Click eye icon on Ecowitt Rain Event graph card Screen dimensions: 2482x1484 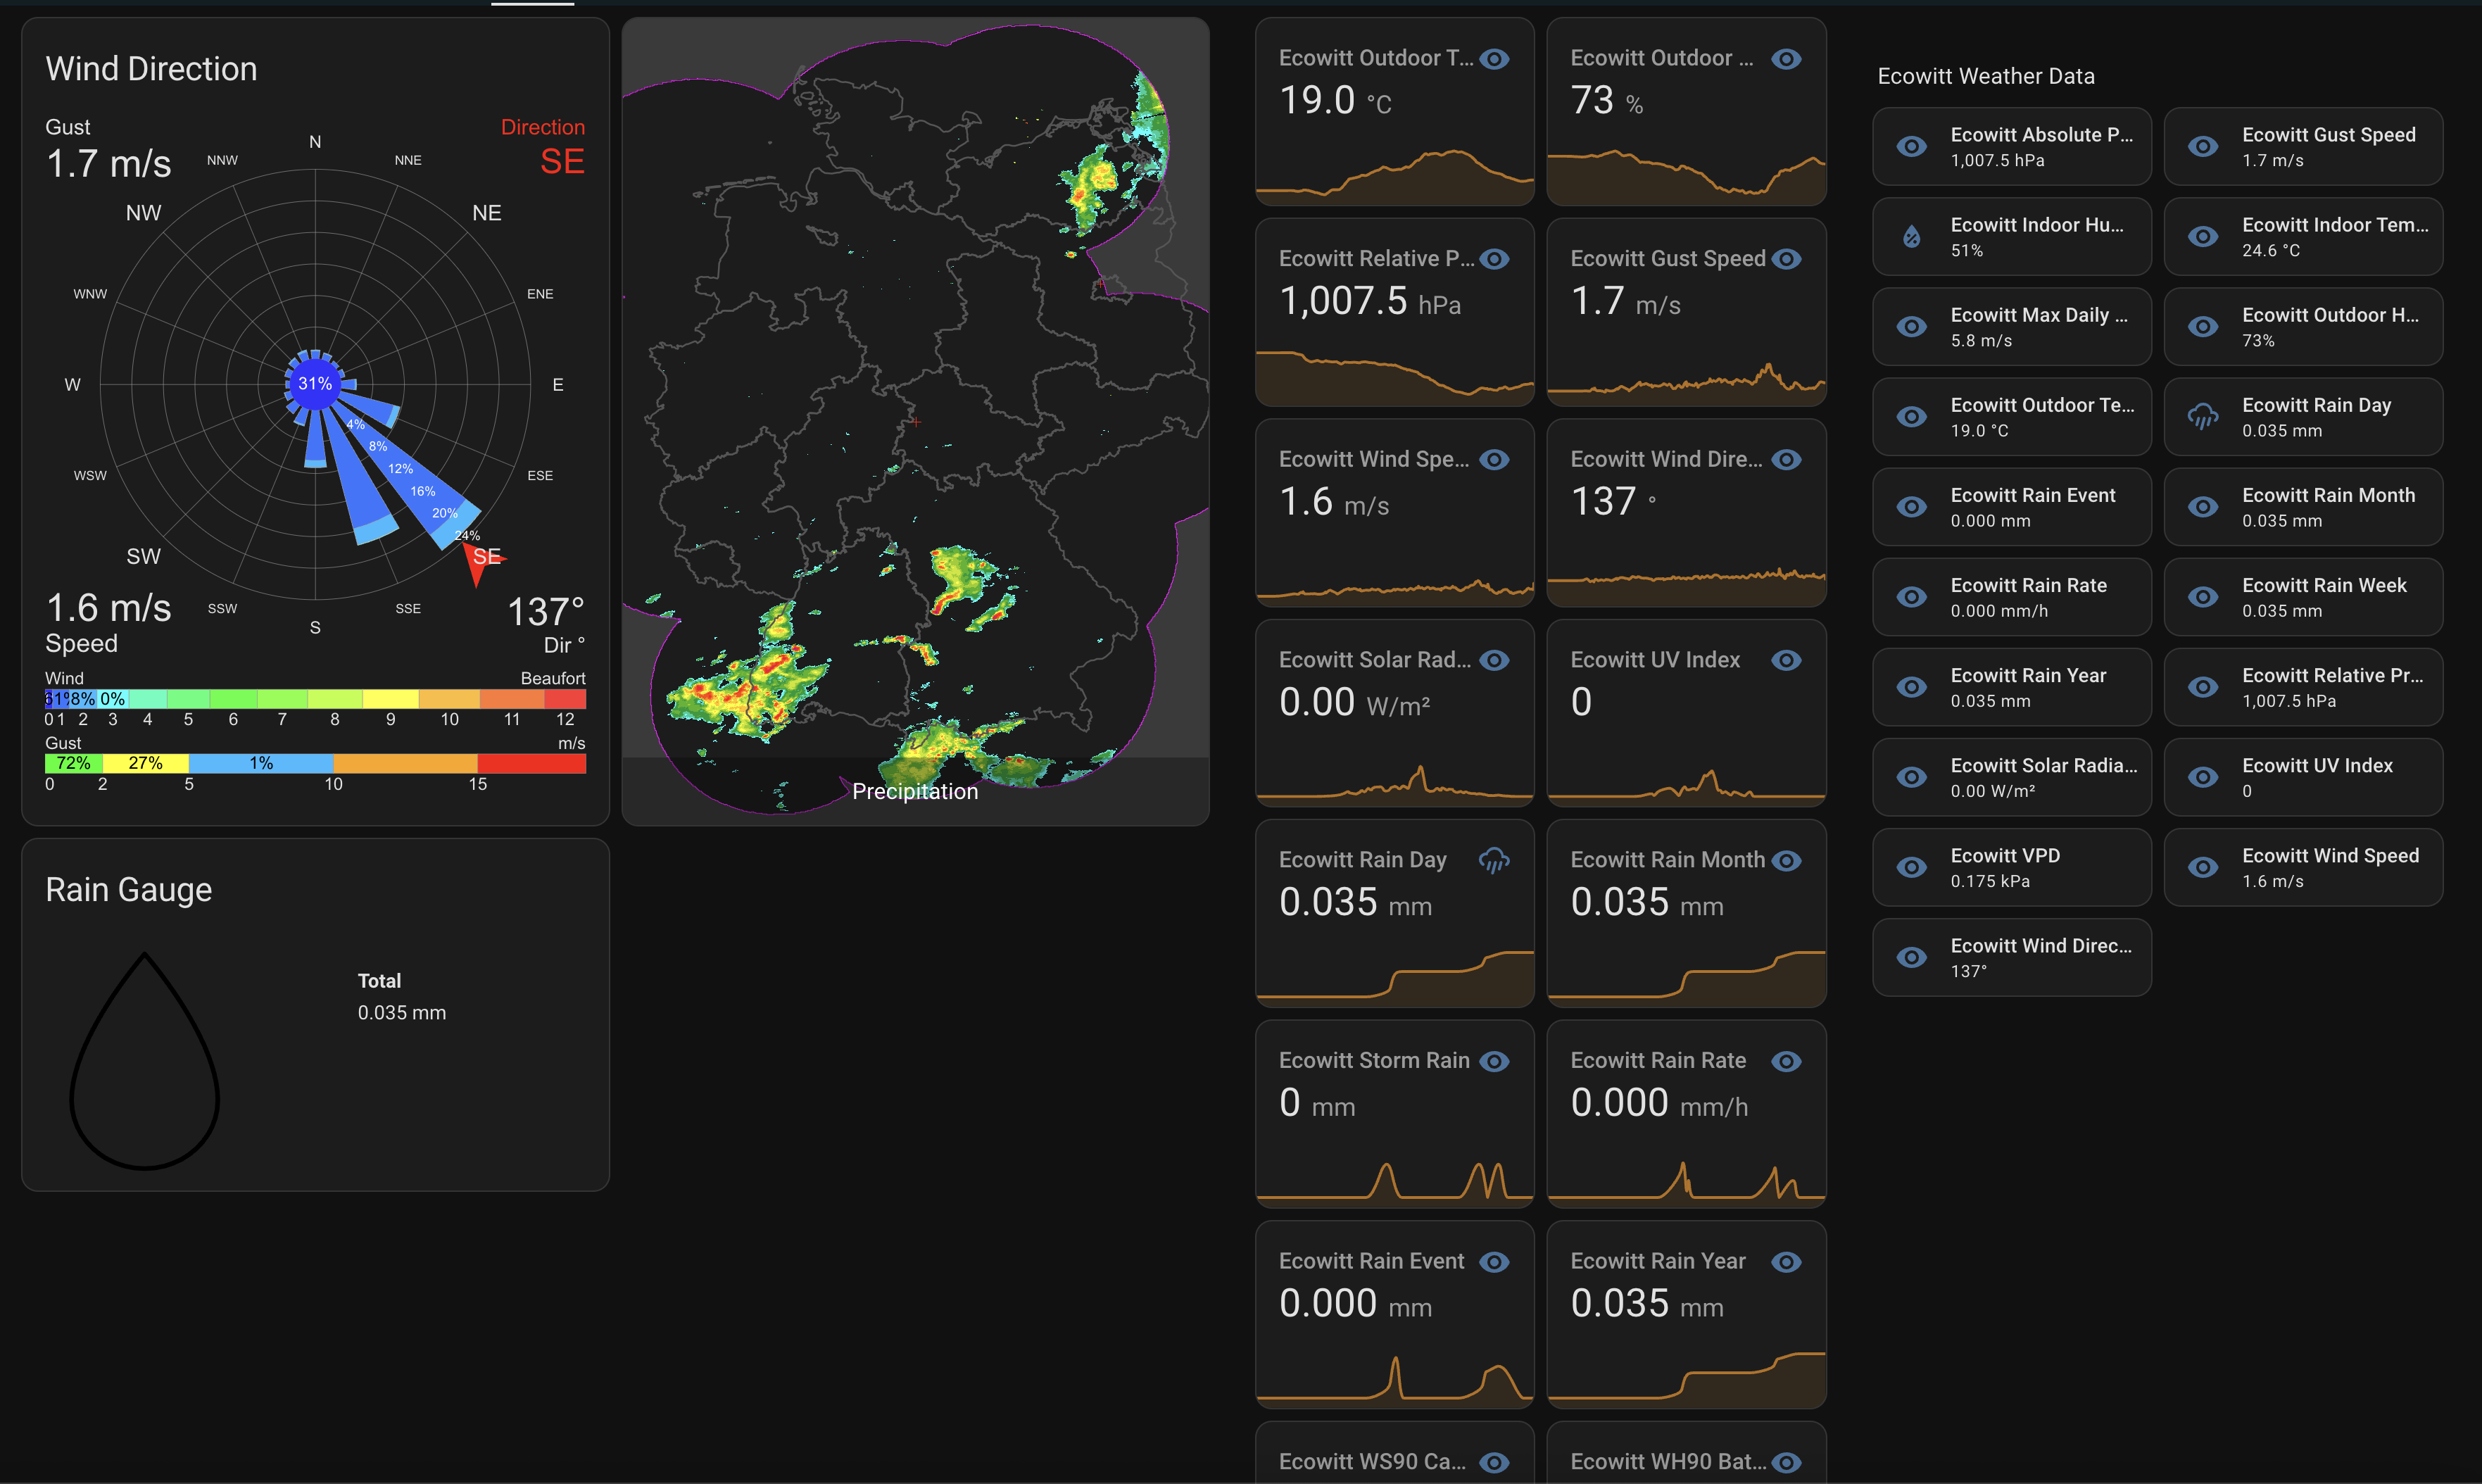[x=1494, y=1262]
